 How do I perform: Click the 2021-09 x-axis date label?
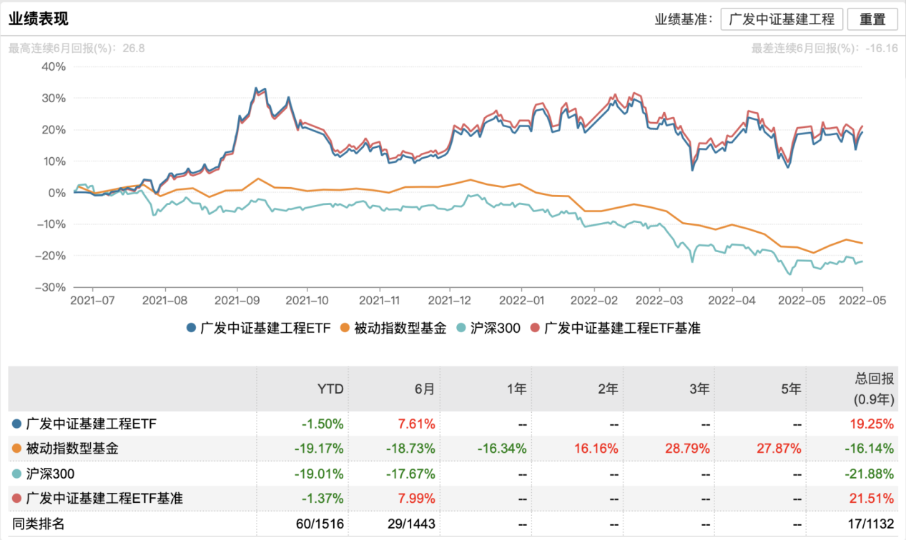(237, 301)
